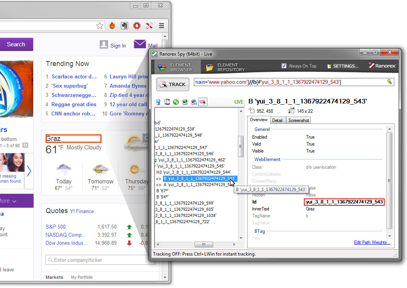Select the tree node ending in _722

(x=183, y=222)
